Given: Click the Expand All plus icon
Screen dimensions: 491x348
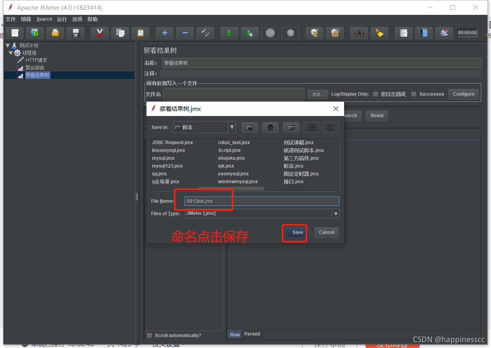Looking at the screenshot, I should pyautogui.click(x=164, y=33).
